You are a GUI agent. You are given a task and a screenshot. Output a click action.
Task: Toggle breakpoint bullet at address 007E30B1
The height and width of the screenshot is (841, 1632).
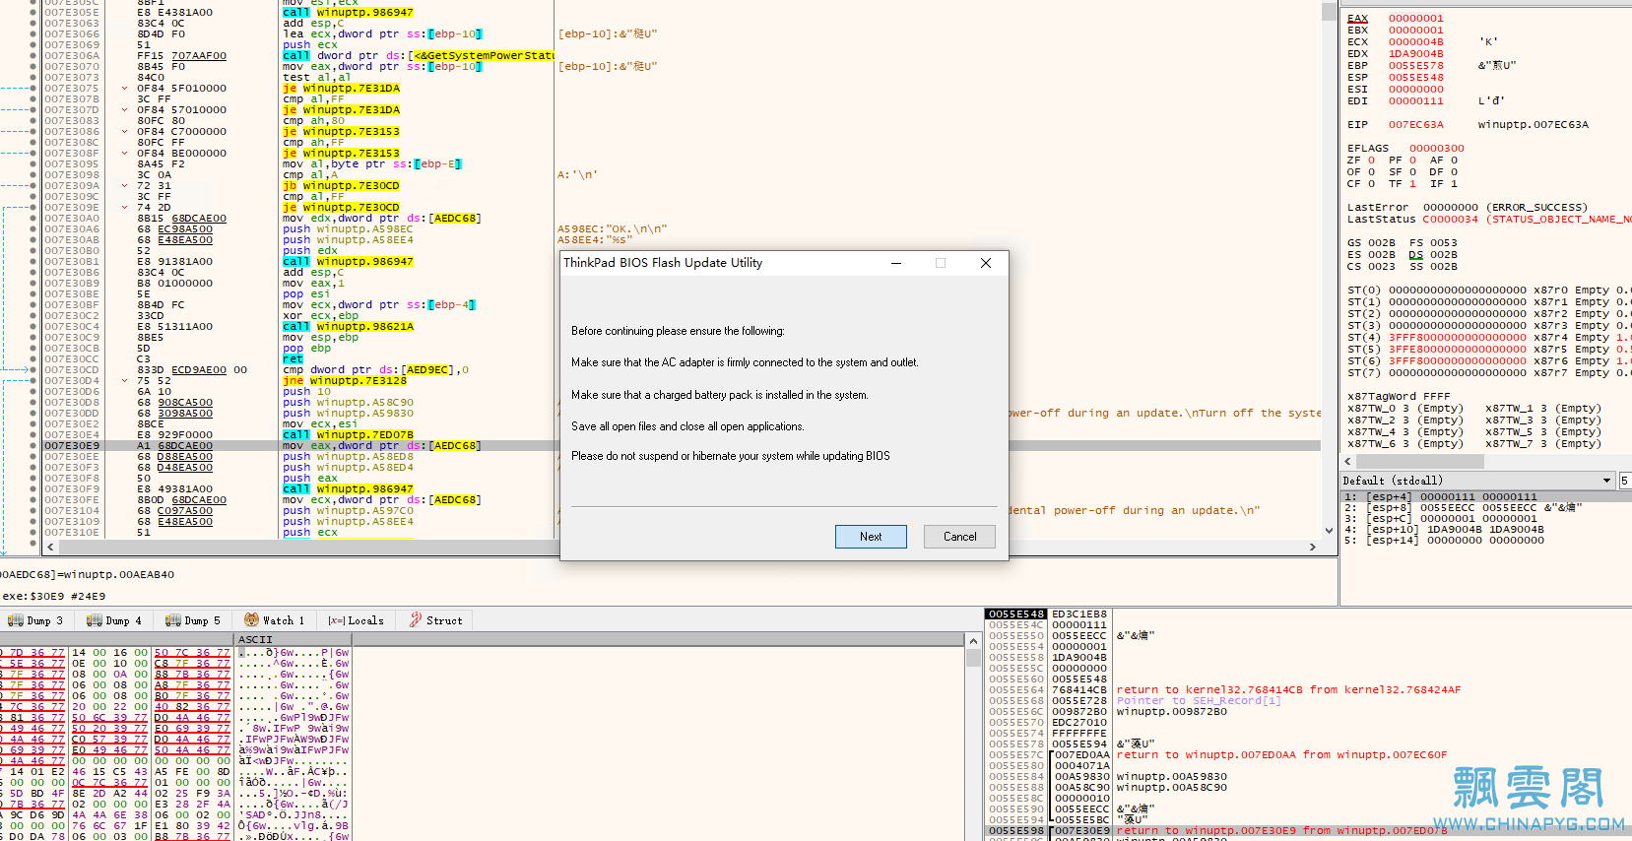pyautogui.click(x=33, y=262)
